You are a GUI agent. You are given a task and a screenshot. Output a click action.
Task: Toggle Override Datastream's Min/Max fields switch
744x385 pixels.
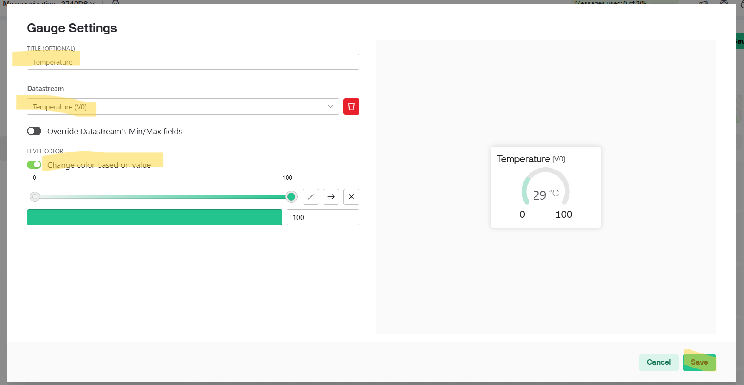click(x=34, y=131)
